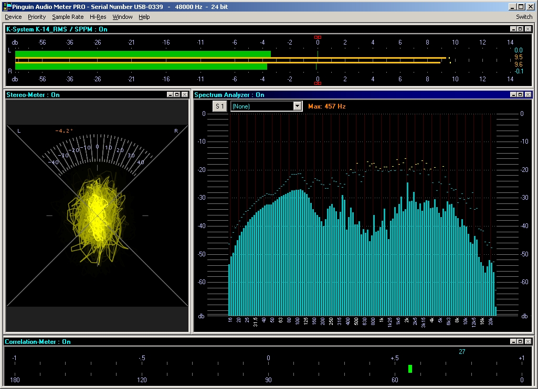538x389 pixels.
Task: Open the Priority menu
Action: 37,17
